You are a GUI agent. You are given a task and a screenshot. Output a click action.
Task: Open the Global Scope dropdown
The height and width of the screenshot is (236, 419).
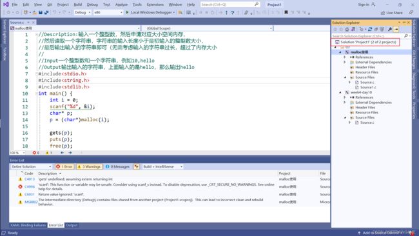tap(208, 28)
